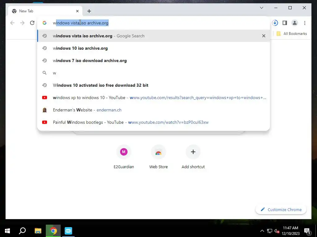
Task: Click the enderman.ch URL text
Action: coord(109,110)
